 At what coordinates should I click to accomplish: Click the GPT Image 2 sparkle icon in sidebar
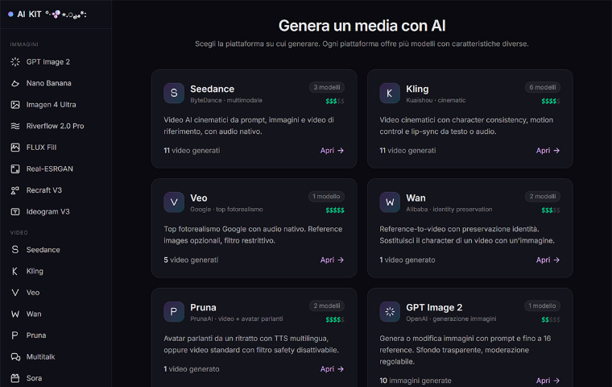click(15, 62)
